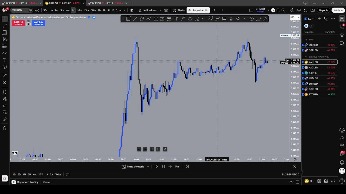Take a chart snapshot with camera icon
Image resolution: width=346 pixels, height=194 pixels.
pos(313,10)
